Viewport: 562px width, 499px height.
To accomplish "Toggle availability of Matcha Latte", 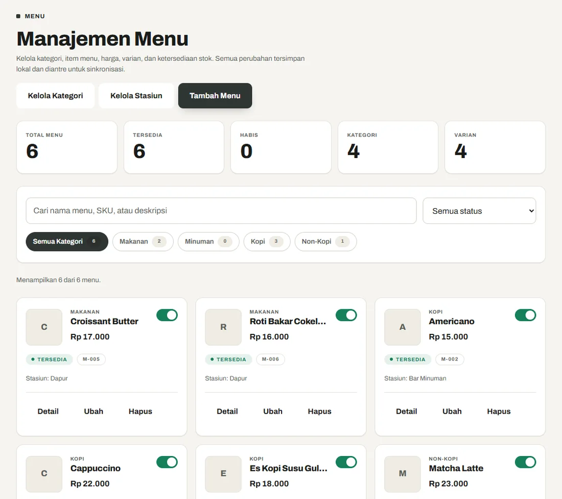I will 525,462.
